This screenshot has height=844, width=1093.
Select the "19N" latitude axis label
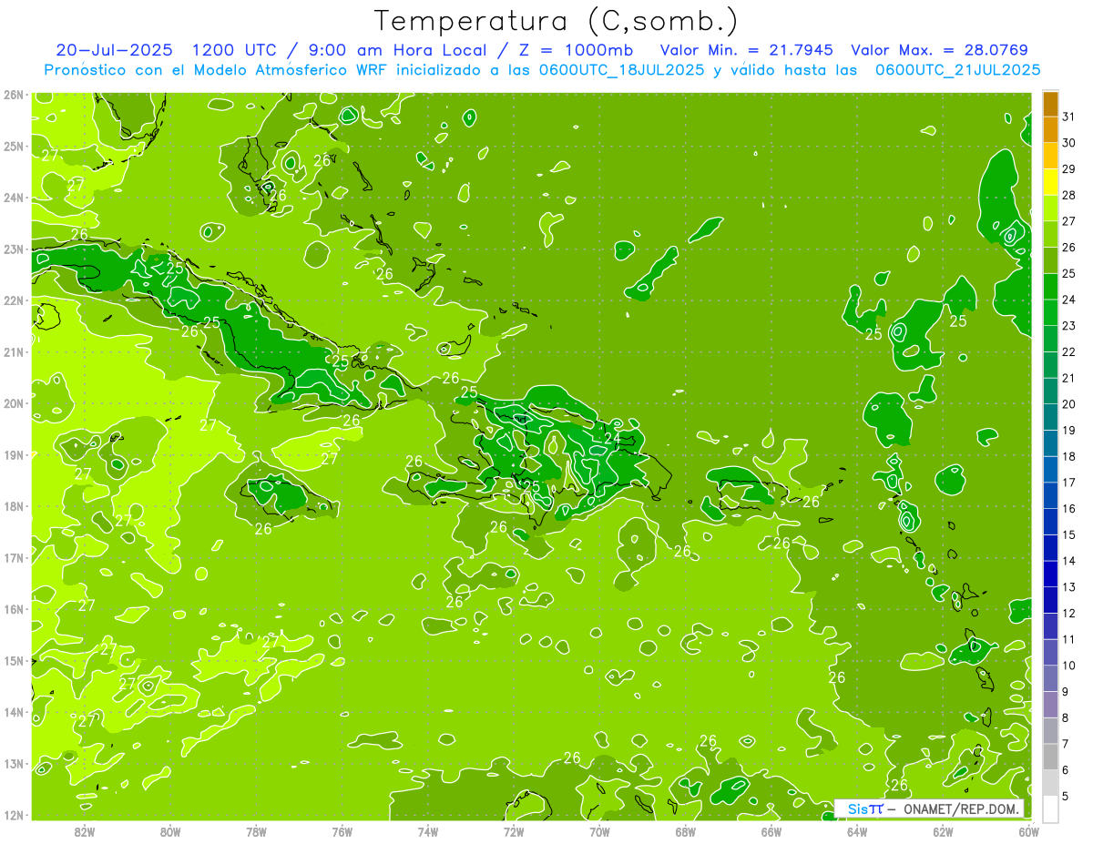coord(14,454)
